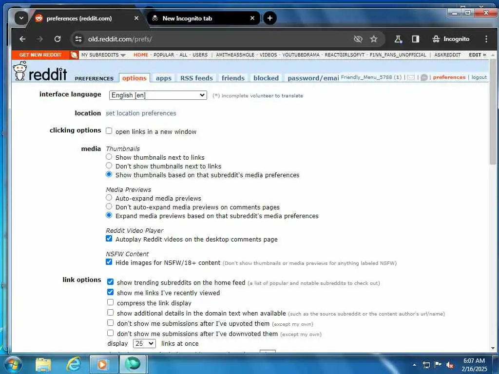Click the Windows Start orb
This screenshot has width=499, height=374.
click(x=13, y=364)
